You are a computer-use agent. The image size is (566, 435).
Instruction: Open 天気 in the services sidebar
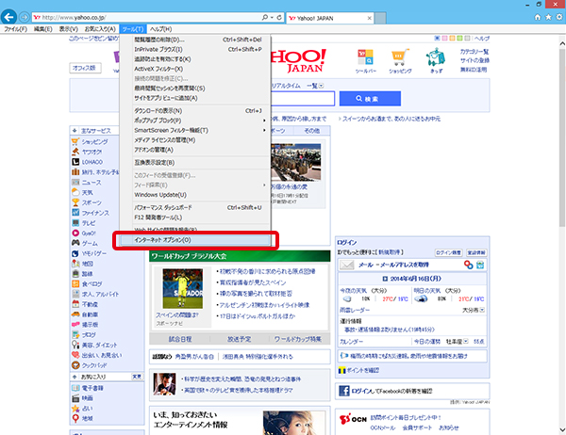(87, 192)
